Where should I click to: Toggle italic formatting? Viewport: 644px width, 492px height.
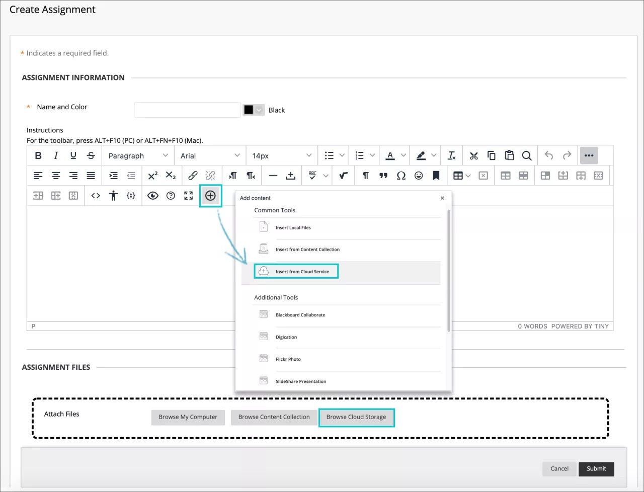(x=55, y=155)
